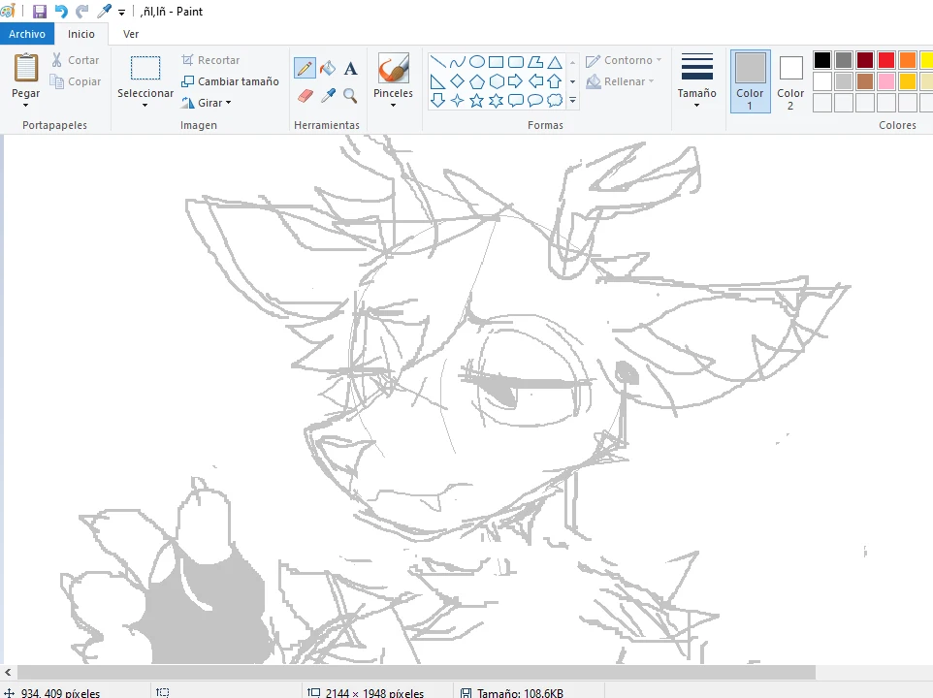Choose the Triangle shape

click(555, 62)
